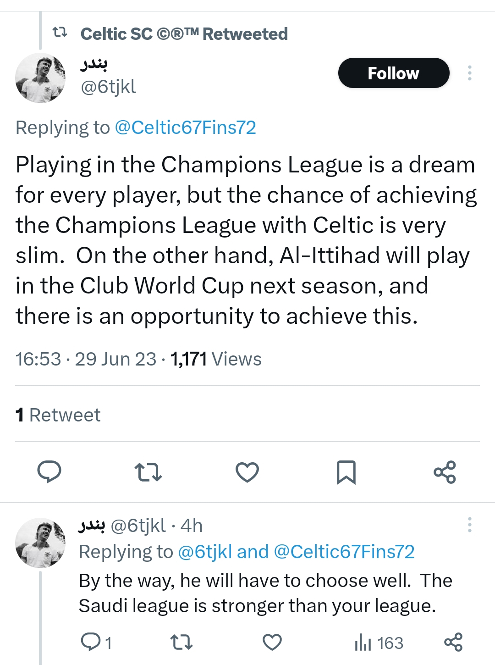Open the reply author's profile picture
The width and height of the screenshot is (495, 665).
pyautogui.click(x=40, y=543)
